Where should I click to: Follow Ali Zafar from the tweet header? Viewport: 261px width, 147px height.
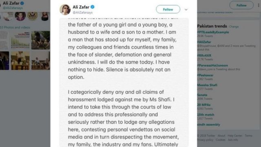[x=168, y=9]
